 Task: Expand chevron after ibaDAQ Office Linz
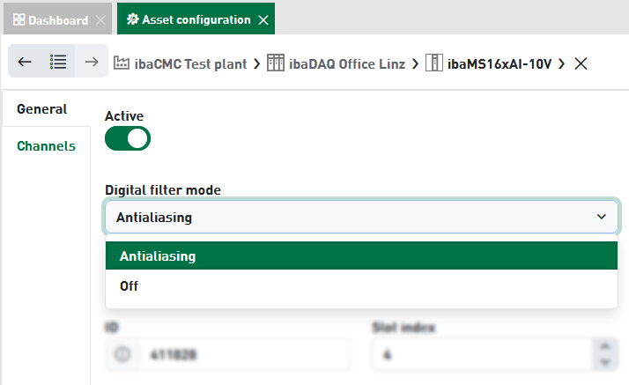coord(415,63)
